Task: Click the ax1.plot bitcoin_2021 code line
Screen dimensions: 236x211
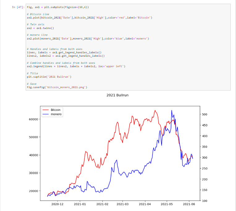Action: [90, 18]
